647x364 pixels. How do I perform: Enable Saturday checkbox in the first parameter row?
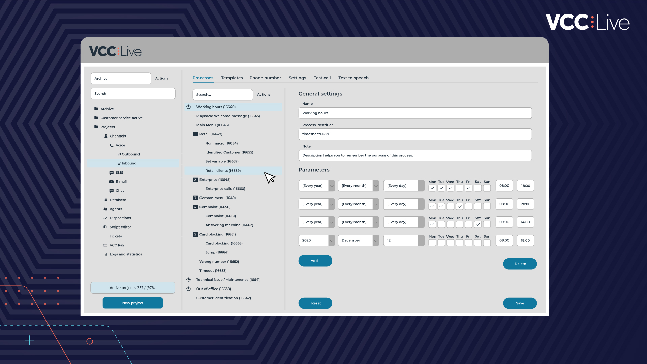point(477,188)
